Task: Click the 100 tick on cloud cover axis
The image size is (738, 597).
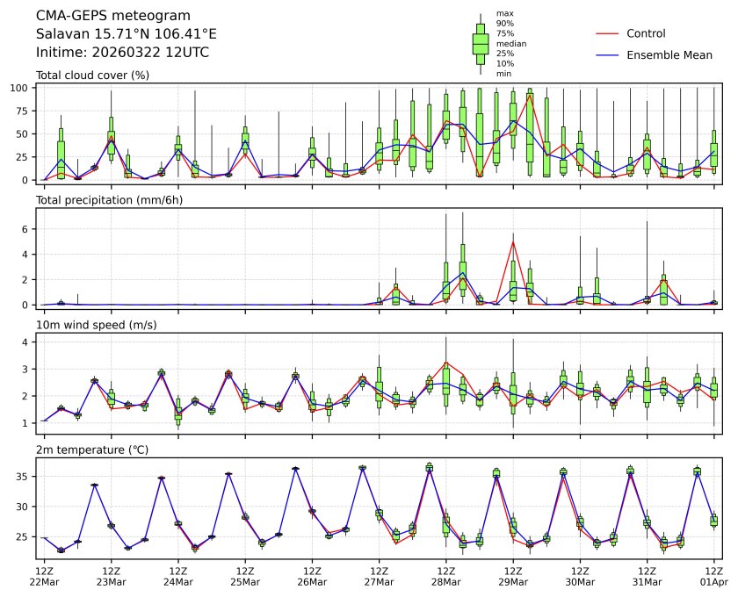Action: pos(20,89)
